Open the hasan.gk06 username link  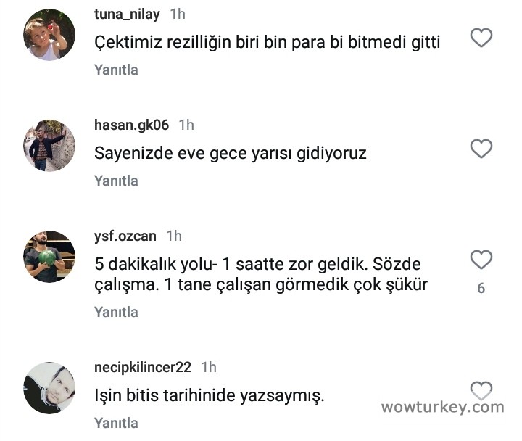point(131,125)
